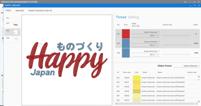The width and height of the screenshot is (201, 106).
Task: Select swatch for color code 00232
Action: (137, 91)
